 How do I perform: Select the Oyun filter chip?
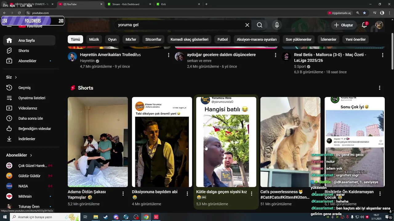click(112, 39)
